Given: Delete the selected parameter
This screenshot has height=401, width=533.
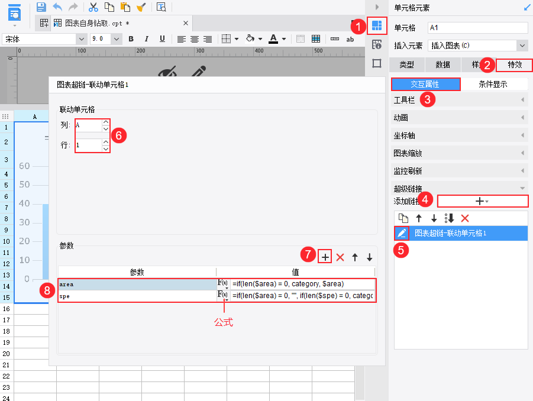Looking at the screenshot, I should (340, 257).
